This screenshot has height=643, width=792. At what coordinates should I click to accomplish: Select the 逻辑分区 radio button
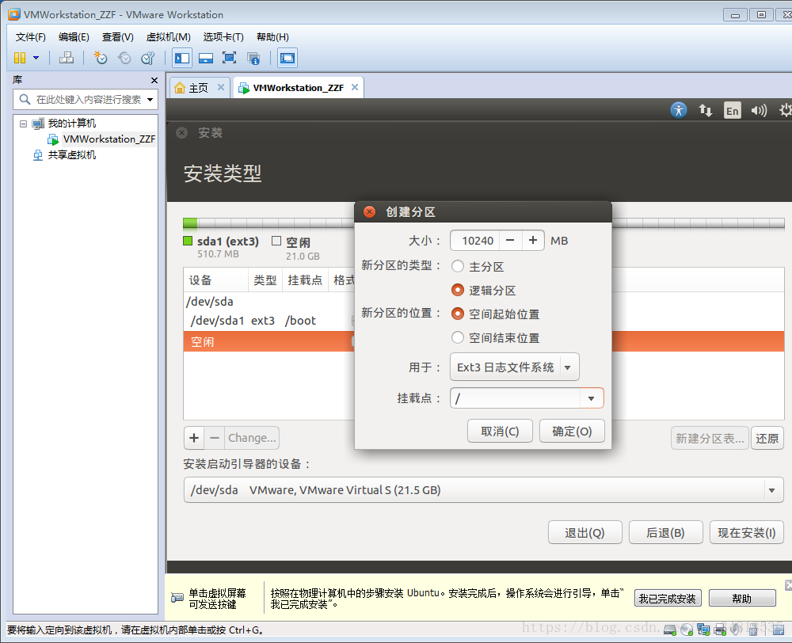[x=458, y=290]
